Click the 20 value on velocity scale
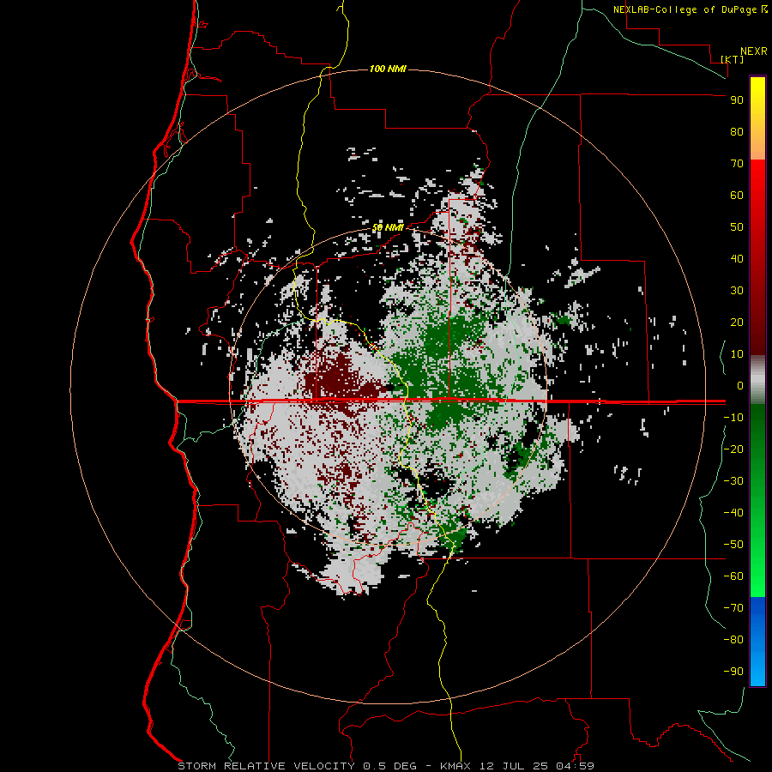Viewport: 772px width, 772px height. pyautogui.click(x=737, y=323)
